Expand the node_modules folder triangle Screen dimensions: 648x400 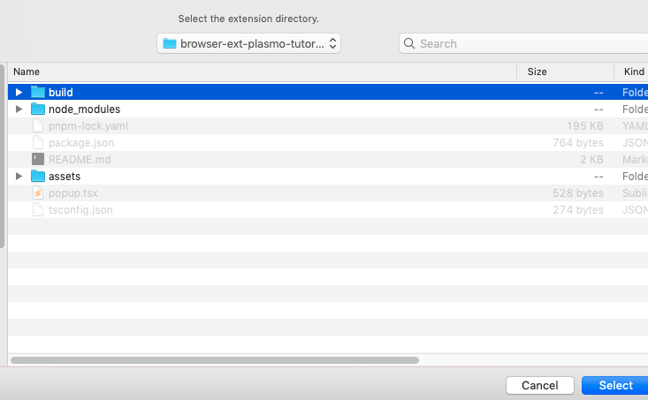pos(19,109)
